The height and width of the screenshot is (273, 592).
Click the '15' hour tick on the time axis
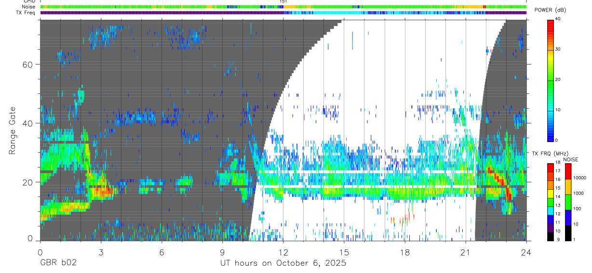tap(344, 252)
